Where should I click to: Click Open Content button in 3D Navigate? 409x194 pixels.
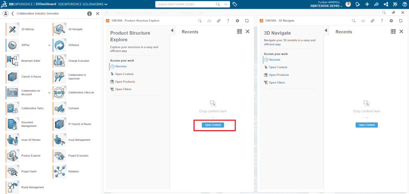(x=366, y=125)
